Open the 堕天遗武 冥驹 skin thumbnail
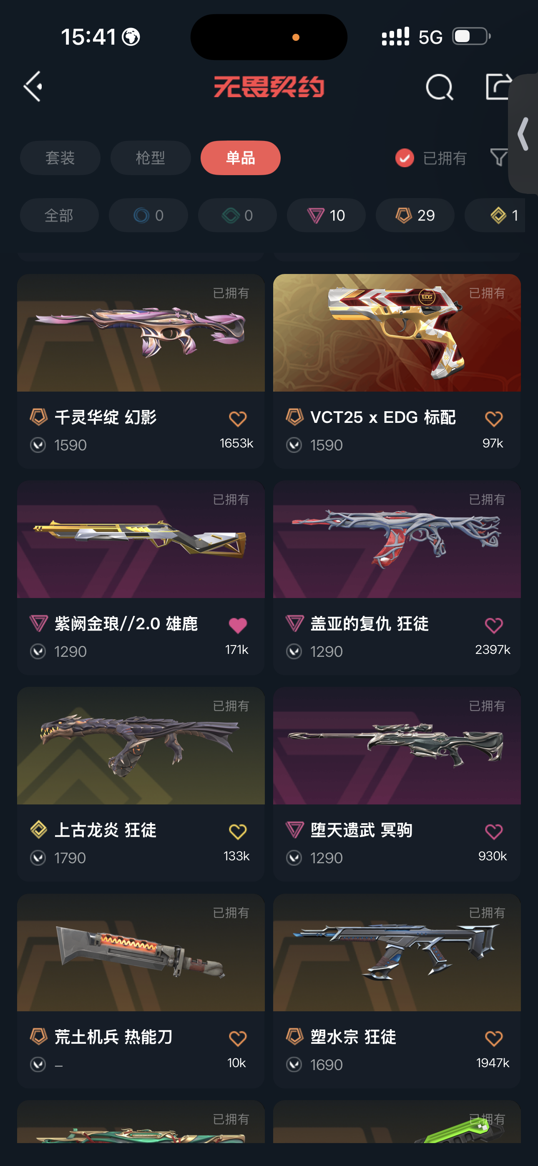The height and width of the screenshot is (1166, 538). pyautogui.click(x=397, y=746)
